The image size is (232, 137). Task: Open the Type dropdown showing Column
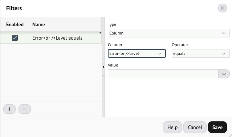[x=169, y=33]
